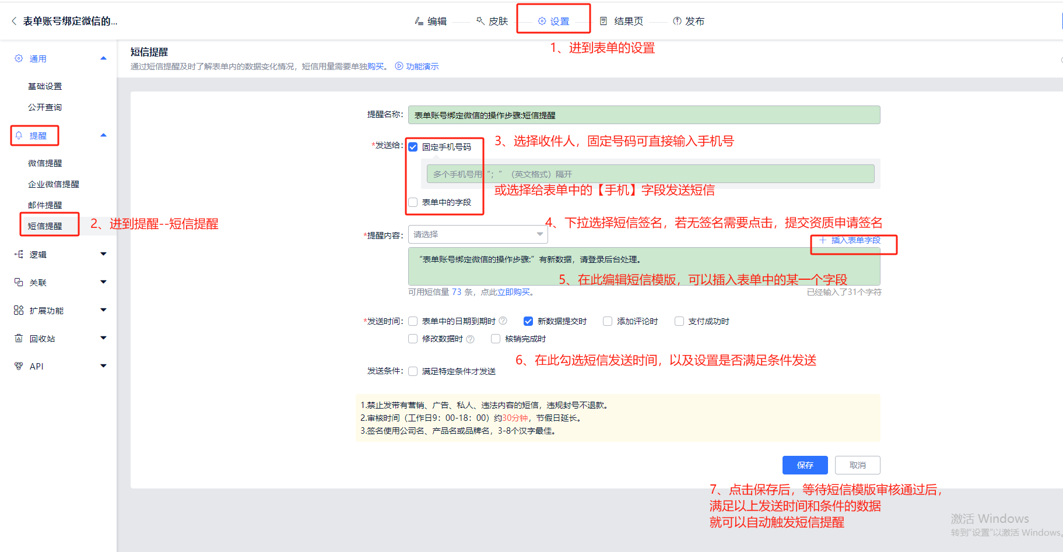Click the 关联 link icon in the sidebar
Screen dimensions: 1063x552
point(19,282)
